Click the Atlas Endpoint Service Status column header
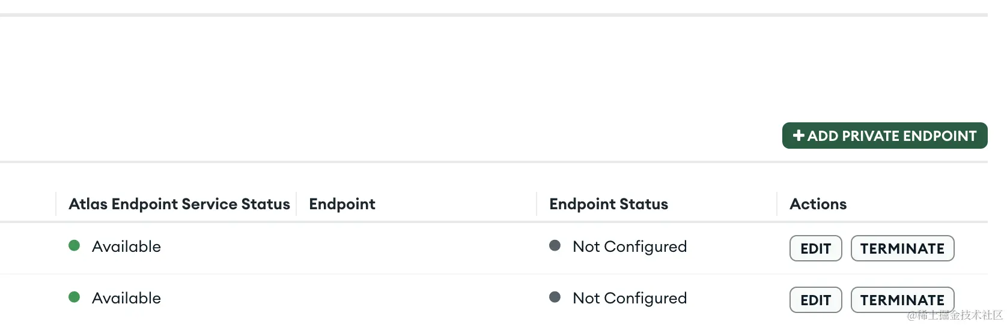The height and width of the screenshot is (325, 1007). coord(179,204)
